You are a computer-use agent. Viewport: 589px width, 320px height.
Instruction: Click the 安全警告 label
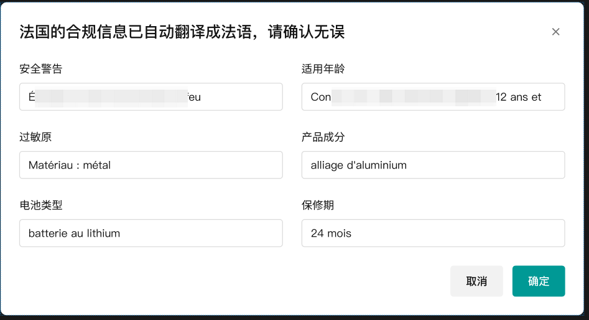[x=41, y=69]
